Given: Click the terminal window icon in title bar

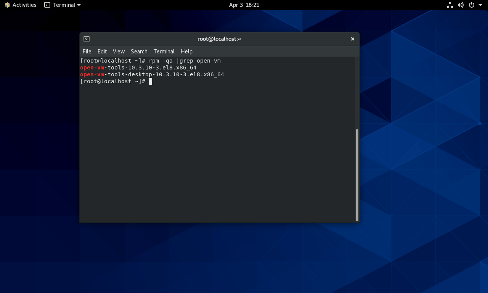Looking at the screenshot, I should point(87,39).
